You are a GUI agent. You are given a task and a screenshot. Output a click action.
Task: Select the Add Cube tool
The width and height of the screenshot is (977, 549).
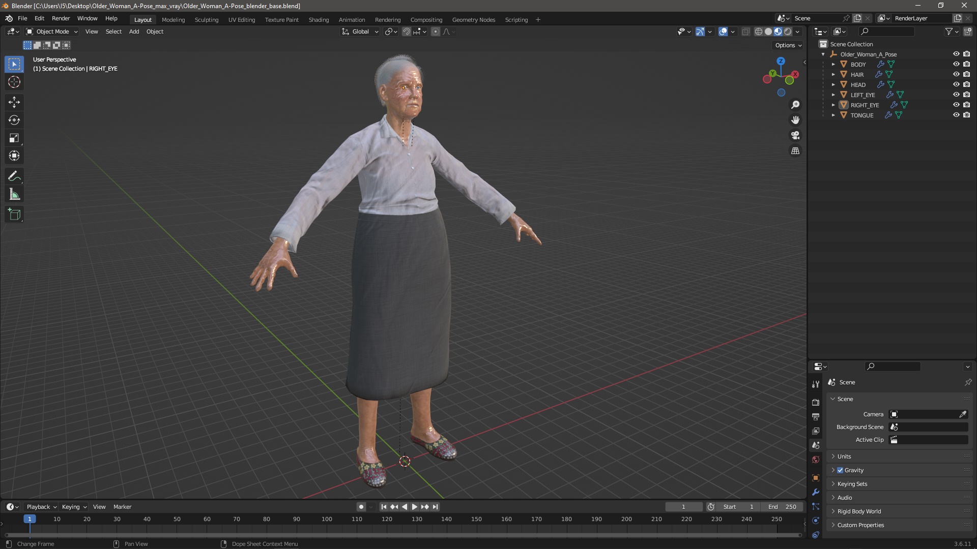tap(14, 215)
